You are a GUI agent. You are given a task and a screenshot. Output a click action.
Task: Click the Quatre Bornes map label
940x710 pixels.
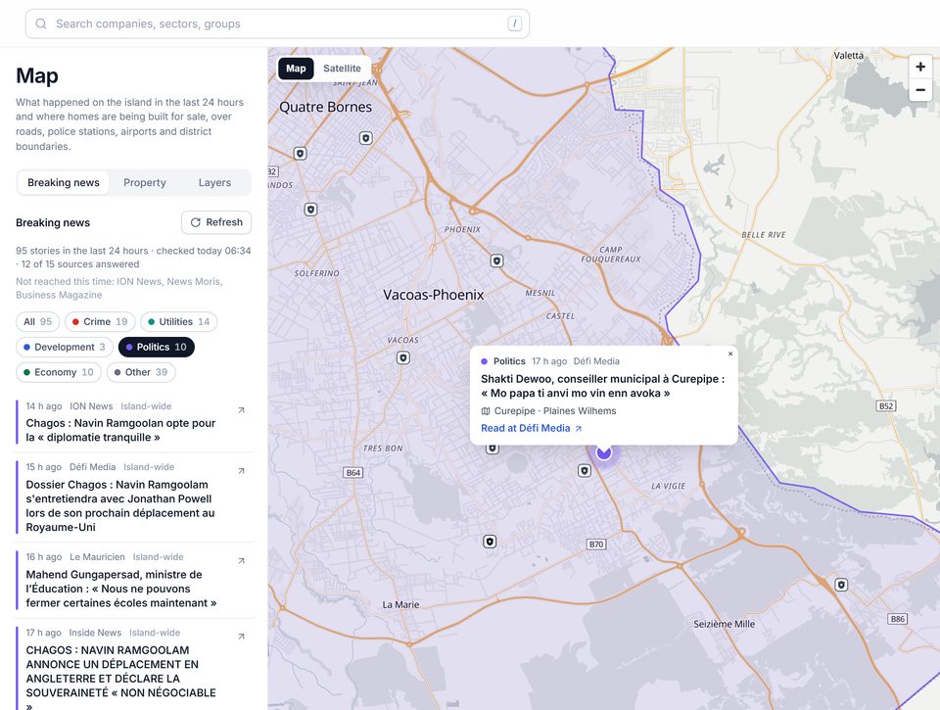point(325,107)
